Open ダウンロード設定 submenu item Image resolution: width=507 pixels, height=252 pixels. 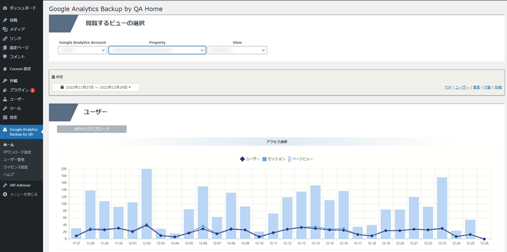[17, 152]
